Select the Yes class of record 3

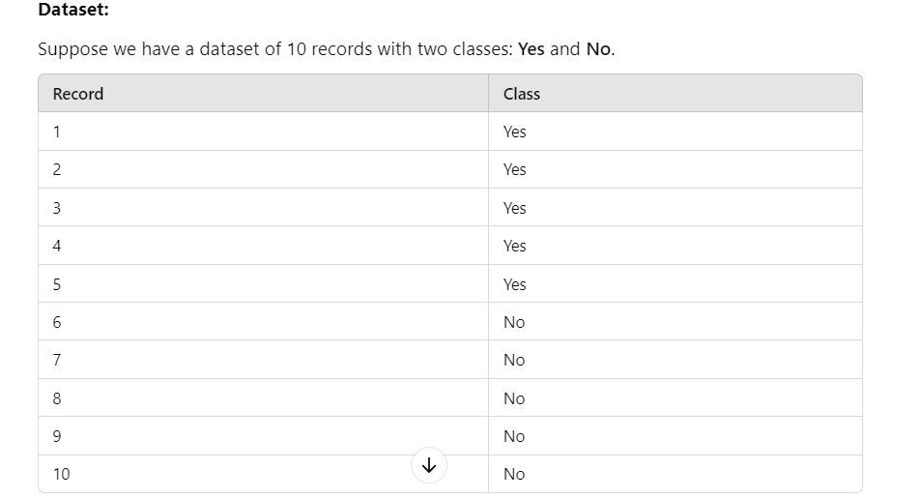point(514,208)
